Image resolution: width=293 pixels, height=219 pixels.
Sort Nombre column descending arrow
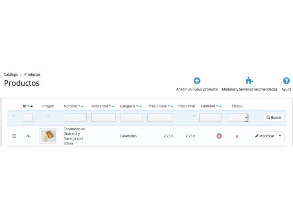pyautogui.click(x=79, y=106)
